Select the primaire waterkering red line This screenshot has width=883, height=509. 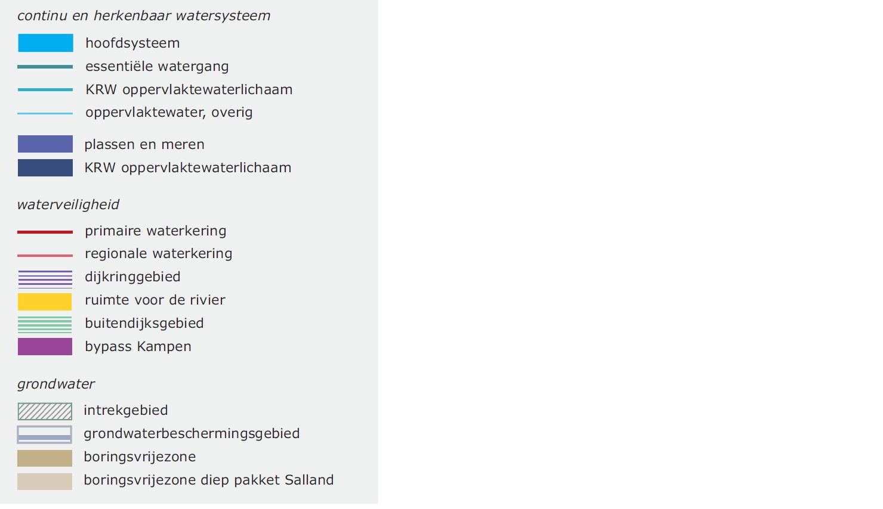coord(45,232)
